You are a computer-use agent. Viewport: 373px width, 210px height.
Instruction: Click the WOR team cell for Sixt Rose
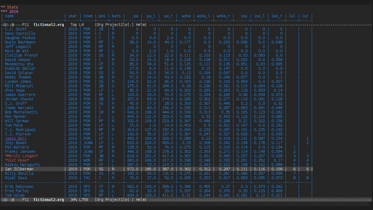point(87,160)
